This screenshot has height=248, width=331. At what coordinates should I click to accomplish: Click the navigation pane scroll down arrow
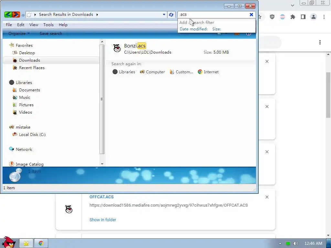(x=102, y=164)
